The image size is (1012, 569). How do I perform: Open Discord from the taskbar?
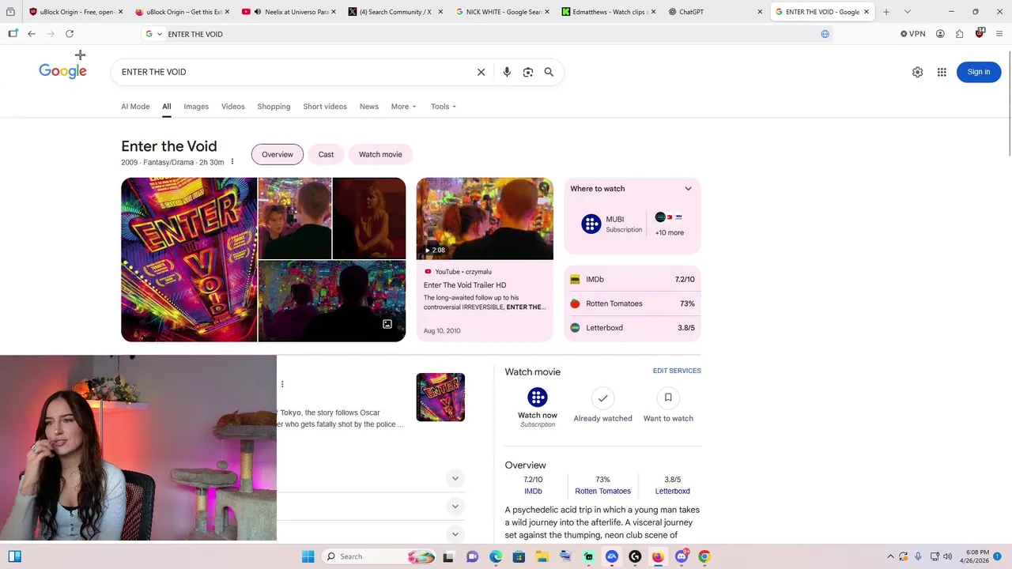coord(682,556)
